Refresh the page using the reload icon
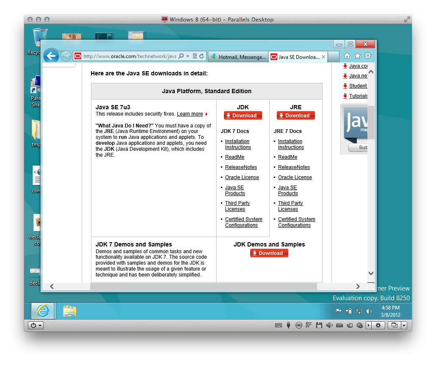This screenshot has height=365, width=436. (201, 56)
